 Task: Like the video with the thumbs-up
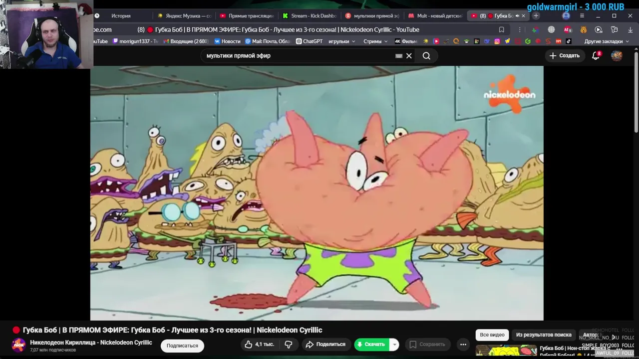click(x=259, y=345)
